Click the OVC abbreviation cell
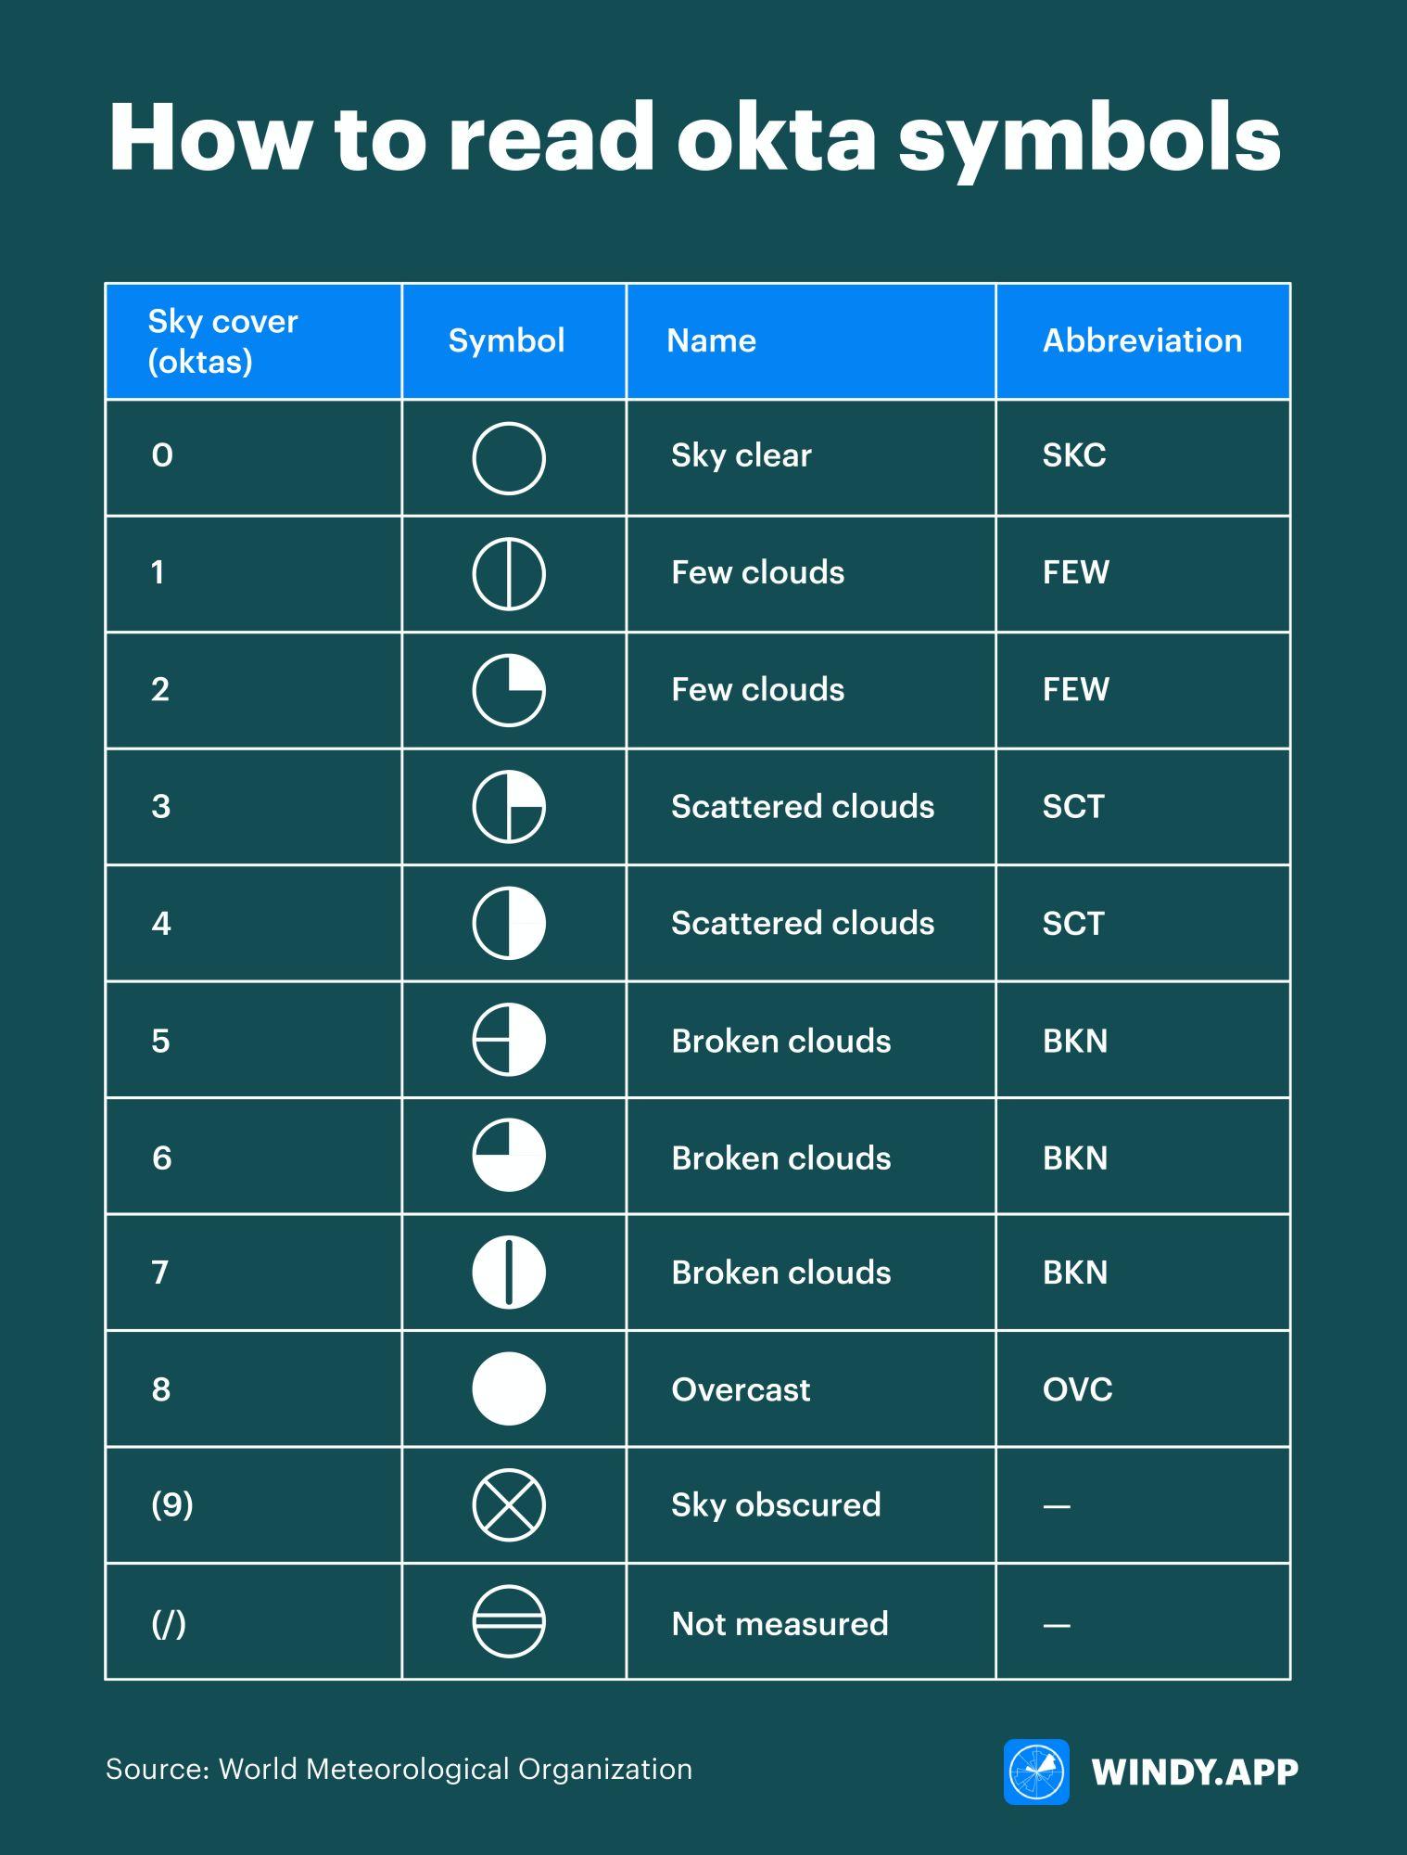1407x1855 pixels. (x=1077, y=1389)
